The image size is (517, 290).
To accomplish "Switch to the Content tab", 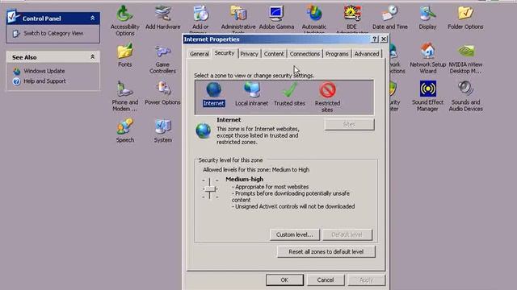I will [x=274, y=54].
